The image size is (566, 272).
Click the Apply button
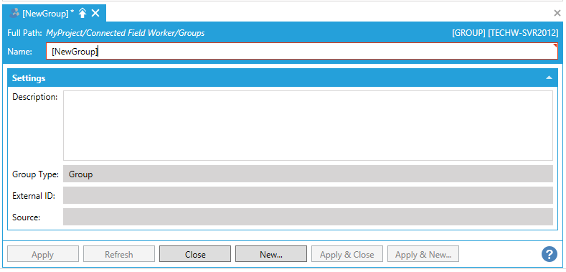coord(43,254)
